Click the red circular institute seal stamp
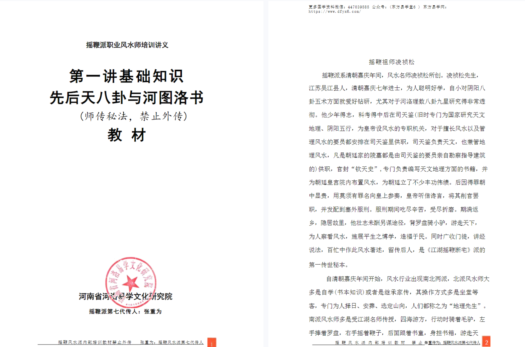The image size is (525, 347). tap(131, 282)
